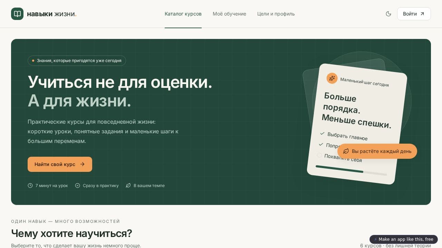
Task: Click the Чему хотите научиться? heading
Action: tap(71, 234)
